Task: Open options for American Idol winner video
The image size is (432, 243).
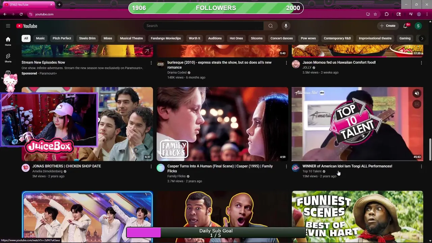Action: pyautogui.click(x=421, y=166)
